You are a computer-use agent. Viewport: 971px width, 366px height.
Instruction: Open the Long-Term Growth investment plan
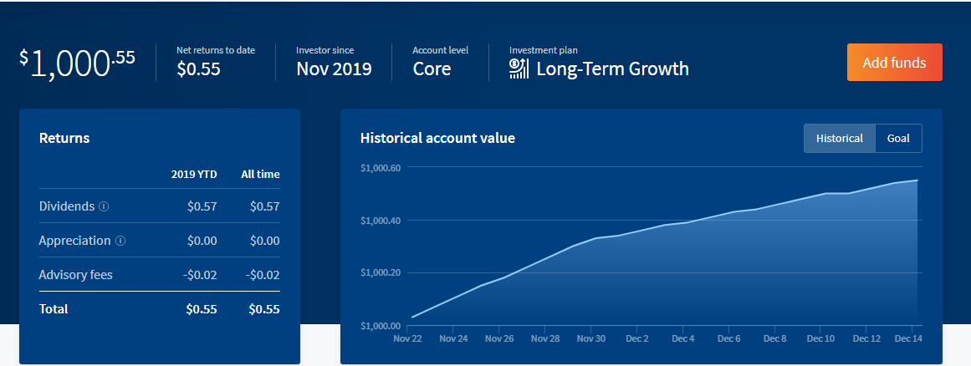coord(612,69)
